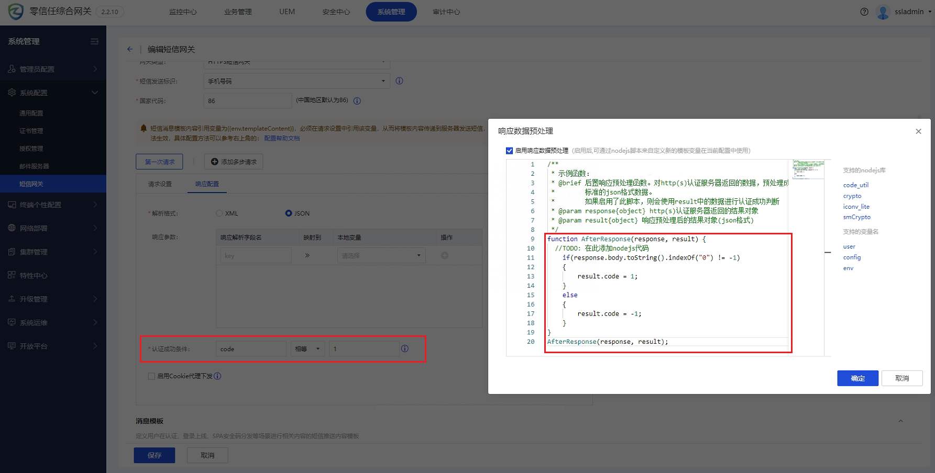
Task: Click the 第一次请求 button
Action: click(x=159, y=162)
